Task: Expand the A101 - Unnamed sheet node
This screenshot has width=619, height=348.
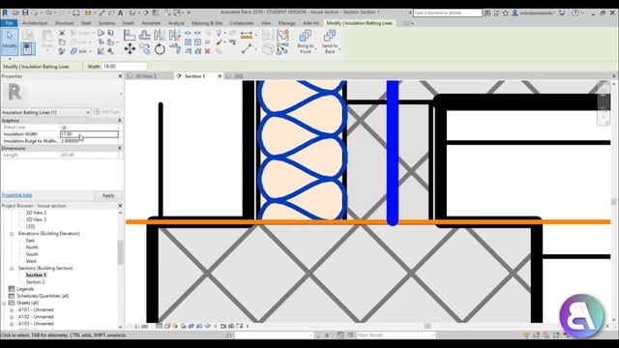Action: pos(12,310)
